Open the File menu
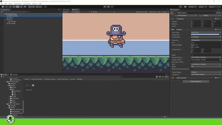 [2, 4]
